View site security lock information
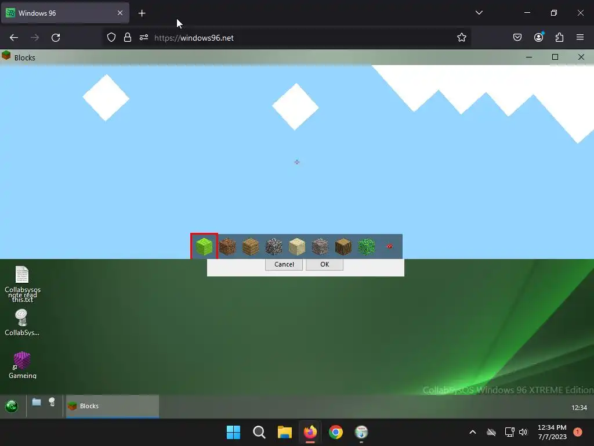 127,38
